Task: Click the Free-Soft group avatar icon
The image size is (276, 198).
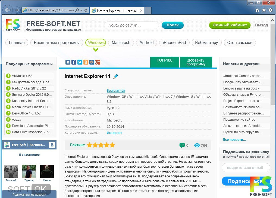Action: click(7, 145)
